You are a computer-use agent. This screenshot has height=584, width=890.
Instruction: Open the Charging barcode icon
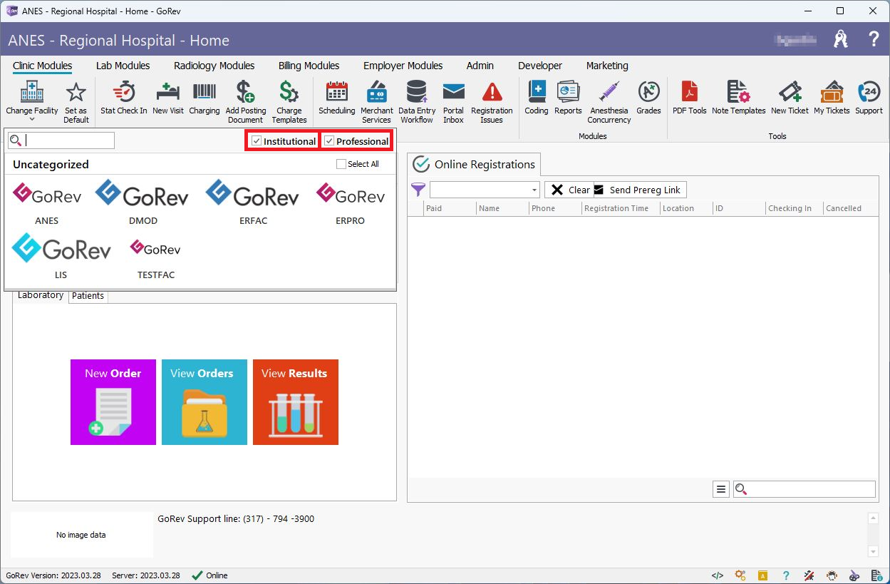[x=205, y=93]
